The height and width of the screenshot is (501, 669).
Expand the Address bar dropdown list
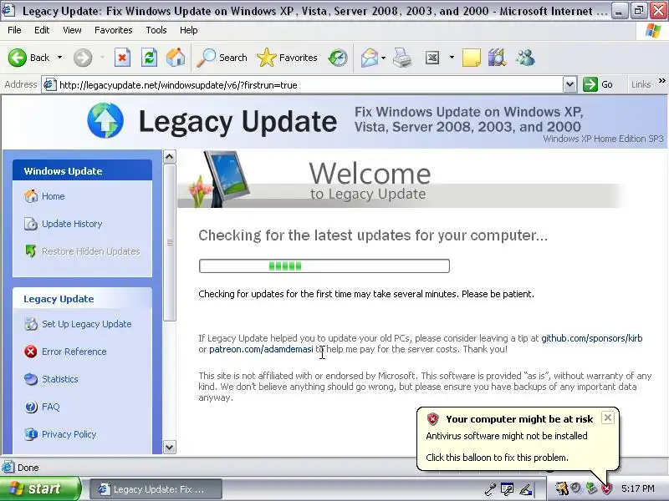coord(569,84)
